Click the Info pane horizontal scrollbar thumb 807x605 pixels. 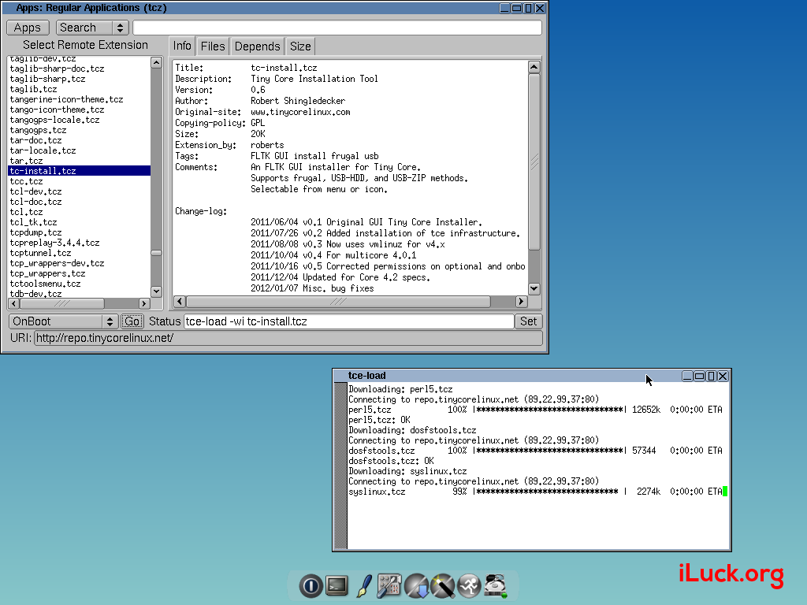tap(338, 302)
